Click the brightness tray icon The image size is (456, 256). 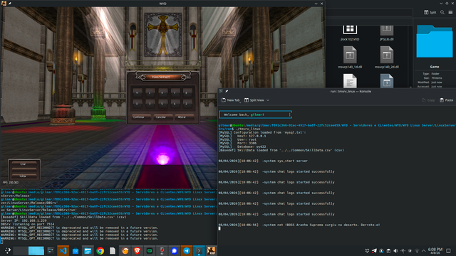[410, 251]
